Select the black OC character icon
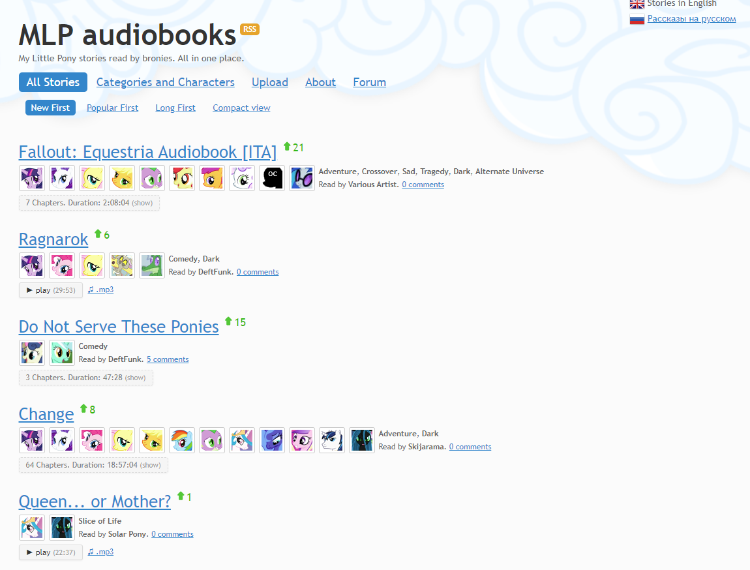Screen dimensions: 750x570 click(x=272, y=178)
